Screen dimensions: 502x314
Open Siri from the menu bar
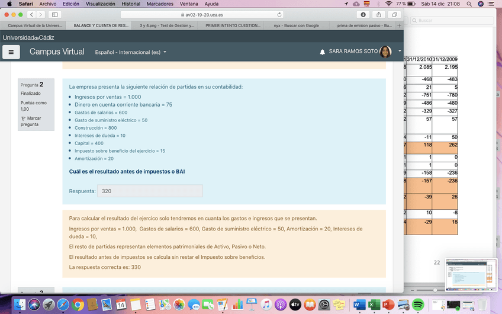(x=481, y=4)
